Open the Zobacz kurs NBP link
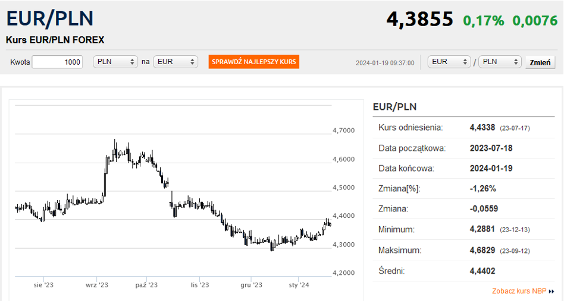Viewport: 564px width, 301px height. [519, 292]
